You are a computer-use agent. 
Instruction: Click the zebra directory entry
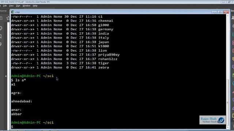[103, 67]
